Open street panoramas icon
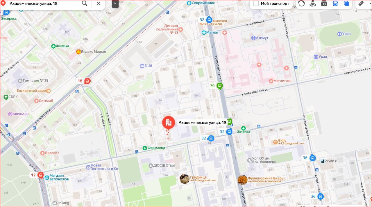The height and width of the screenshot is (207, 372). pos(313,3)
